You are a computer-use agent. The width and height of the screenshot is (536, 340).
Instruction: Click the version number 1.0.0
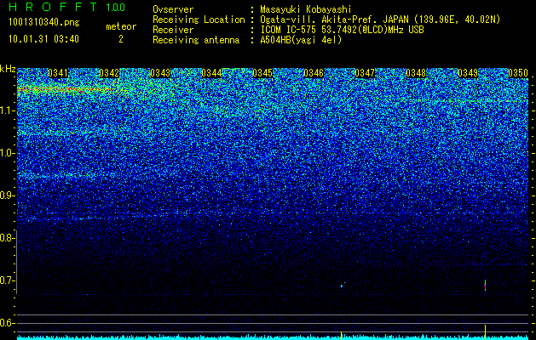coord(116,7)
